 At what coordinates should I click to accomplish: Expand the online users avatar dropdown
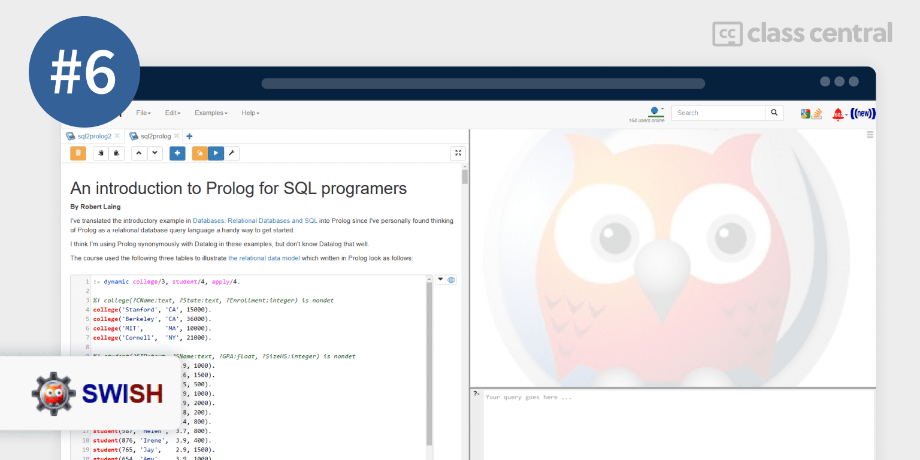coord(656,110)
